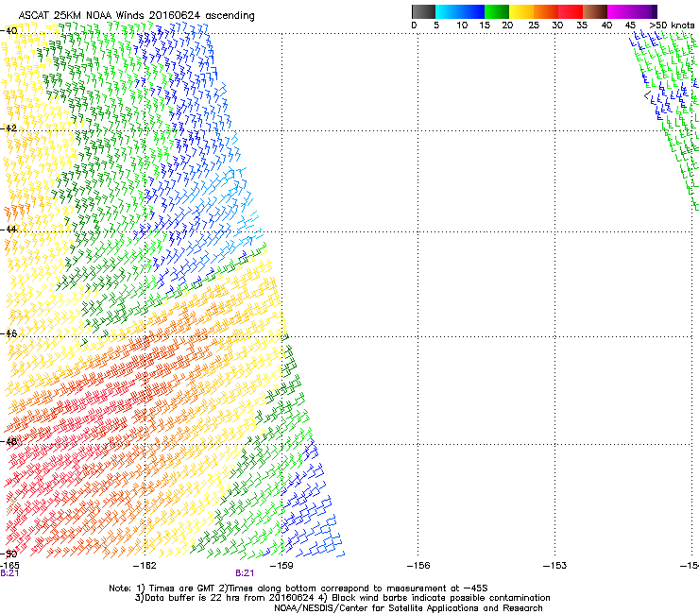Click the '15' legend scale number
Image resolution: width=699 pixels, height=614 pixels.
point(485,26)
